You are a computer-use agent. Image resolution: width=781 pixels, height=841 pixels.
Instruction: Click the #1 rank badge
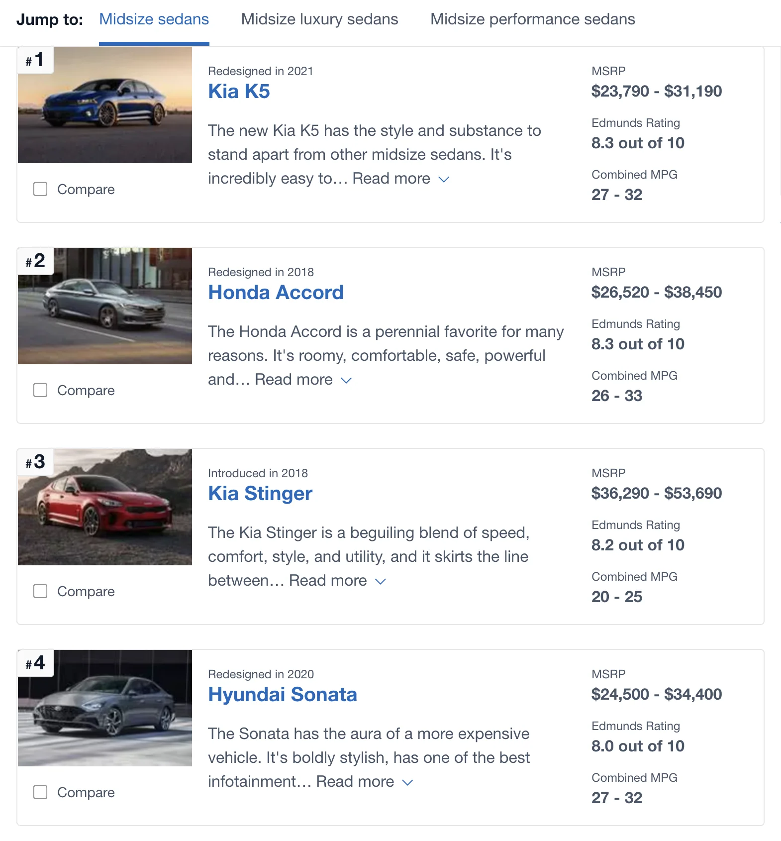[x=35, y=60]
